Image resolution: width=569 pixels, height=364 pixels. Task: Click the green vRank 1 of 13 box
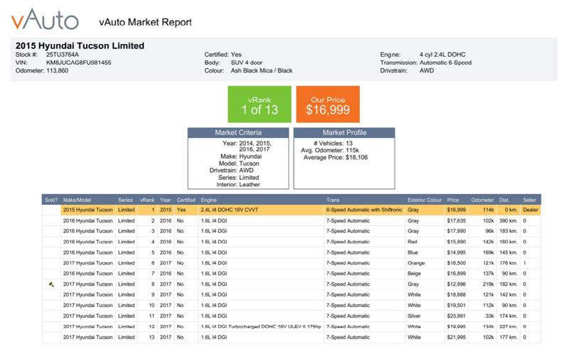point(260,105)
